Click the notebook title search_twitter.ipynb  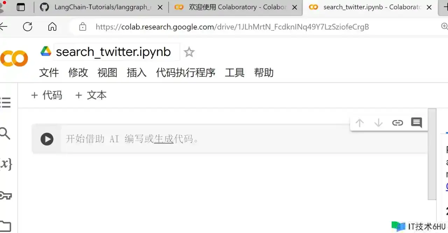pyautogui.click(x=113, y=52)
